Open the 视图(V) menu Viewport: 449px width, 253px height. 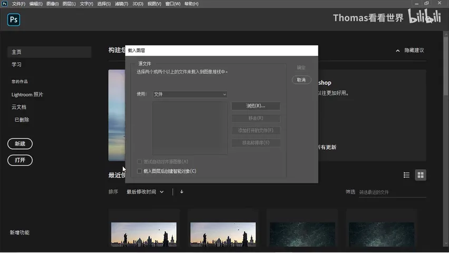[x=154, y=4]
